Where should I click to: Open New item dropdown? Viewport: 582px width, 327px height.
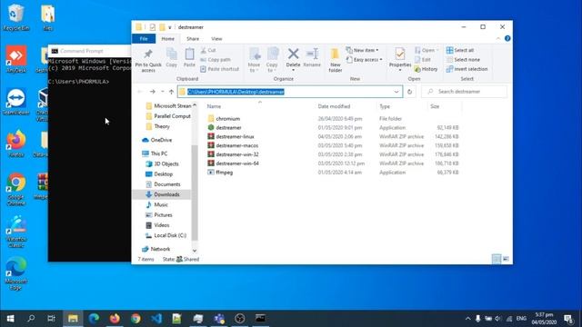[362, 50]
